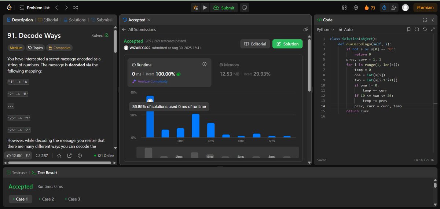Viewport: 440px width, 209px height.
Task: Click the Solved status label
Action: click(100, 36)
